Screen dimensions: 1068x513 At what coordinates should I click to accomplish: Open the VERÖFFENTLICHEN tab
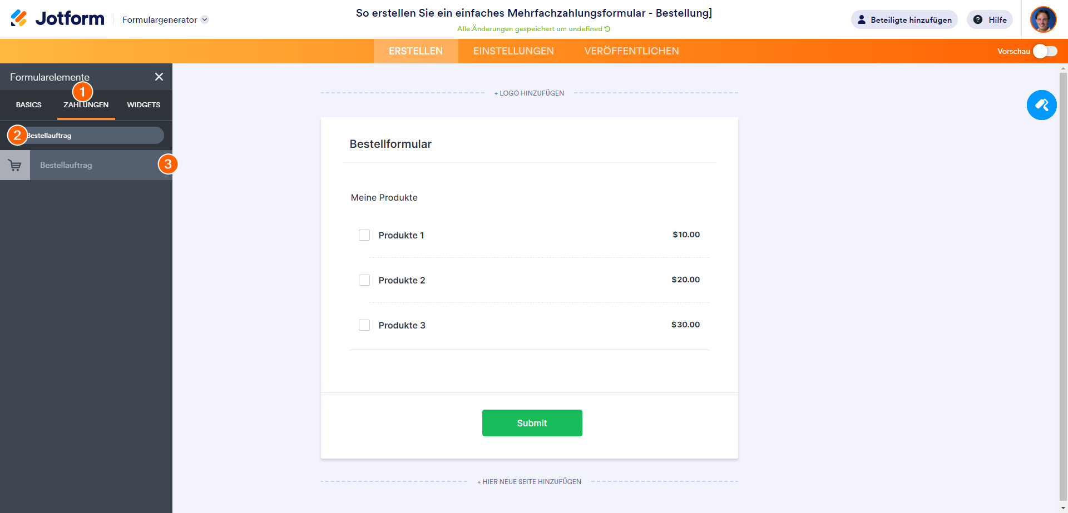tap(631, 51)
